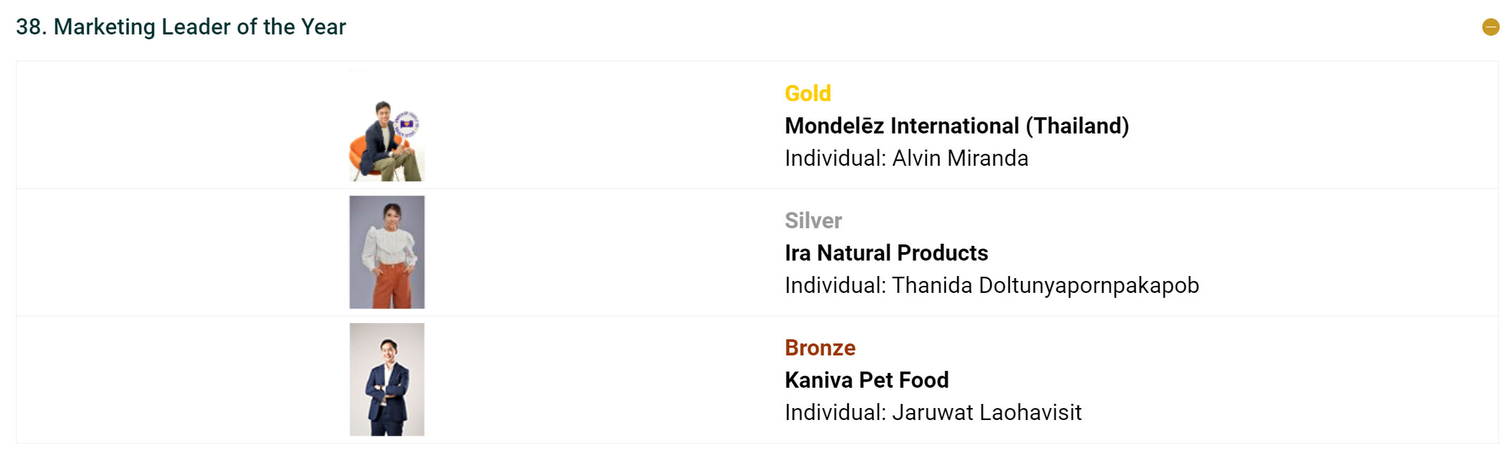Collapse the Marketing Leader section via minus icon
1512x472 pixels.
point(1490,27)
